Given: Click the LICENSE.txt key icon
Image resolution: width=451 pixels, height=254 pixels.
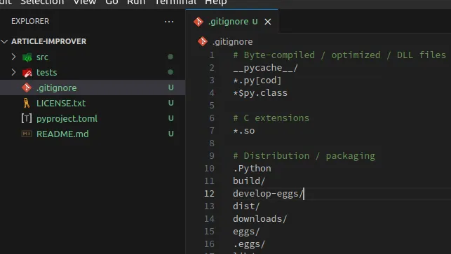Looking at the screenshot, I should click(x=27, y=103).
